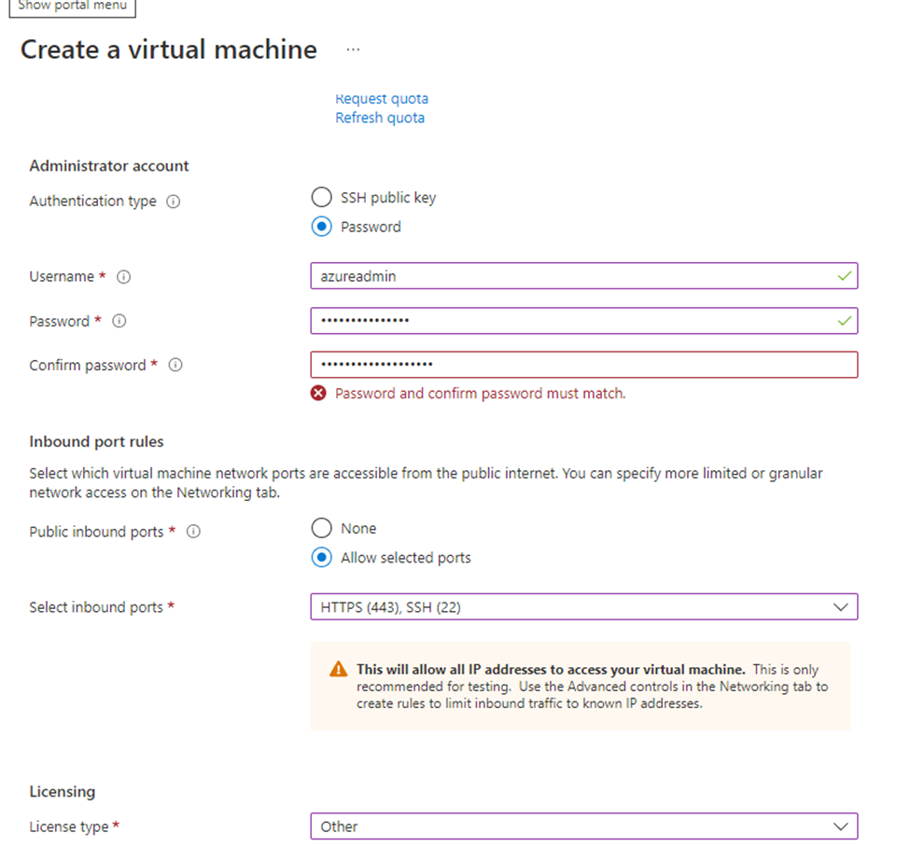Click the Confirm password info icon
The width and height of the screenshot is (910, 861).
pos(175,365)
